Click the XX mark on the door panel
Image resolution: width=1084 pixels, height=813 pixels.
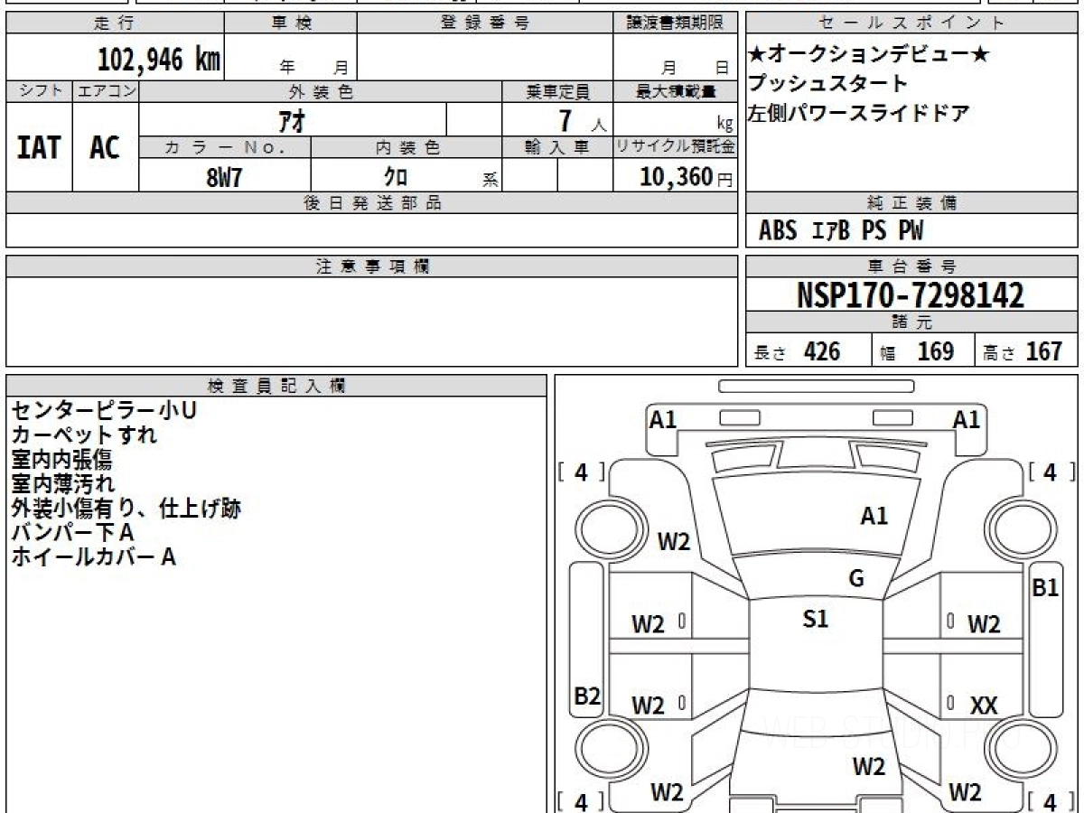tap(984, 706)
